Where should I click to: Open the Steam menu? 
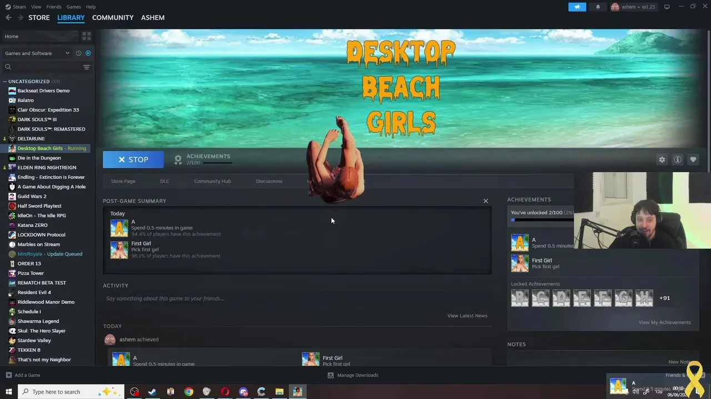pyautogui.click(x=16, y=7)
